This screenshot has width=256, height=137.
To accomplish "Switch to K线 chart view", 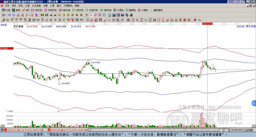I will click(x=25, y=10).
